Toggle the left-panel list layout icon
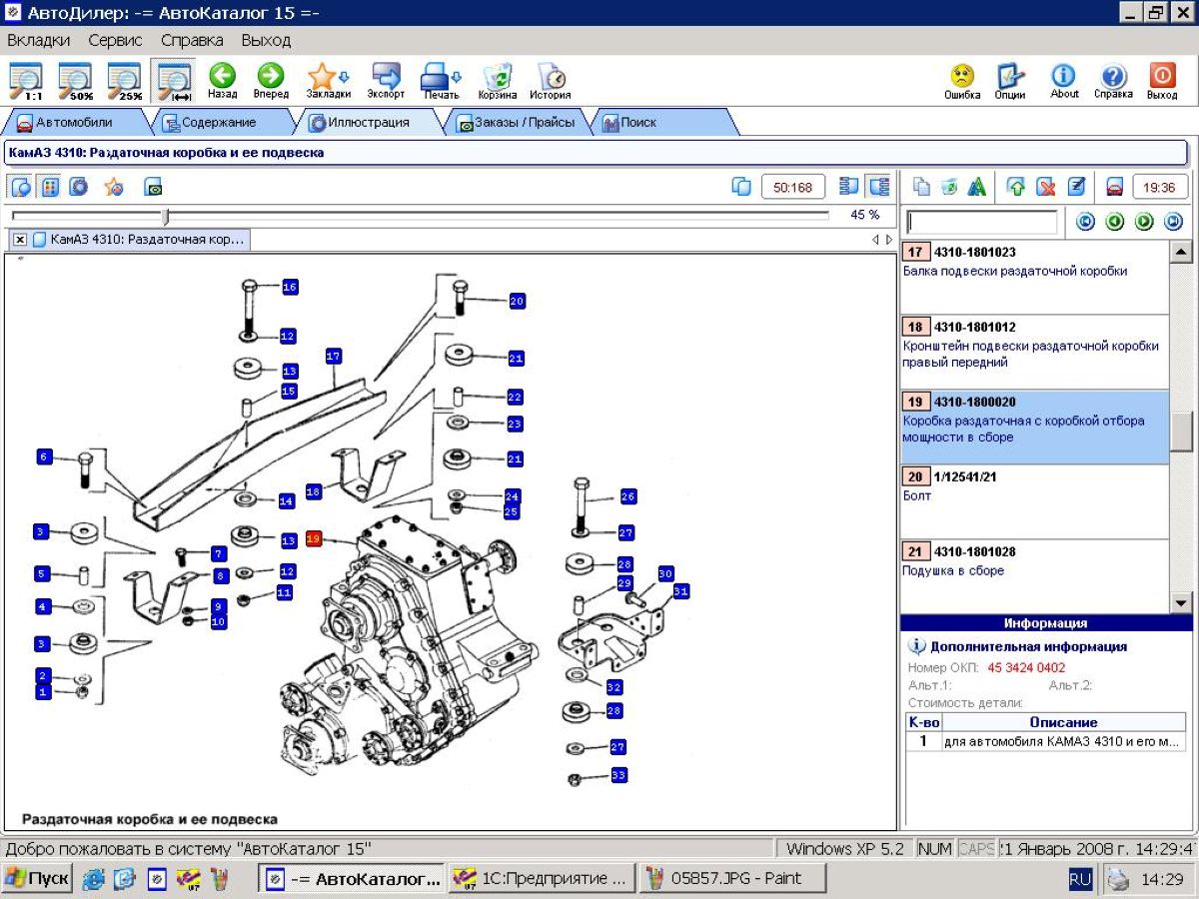1199x899 pixels. coord(849,186)
